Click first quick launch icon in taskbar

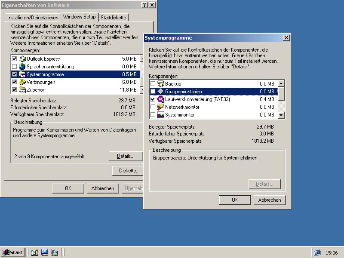click(x=35, y=252)
